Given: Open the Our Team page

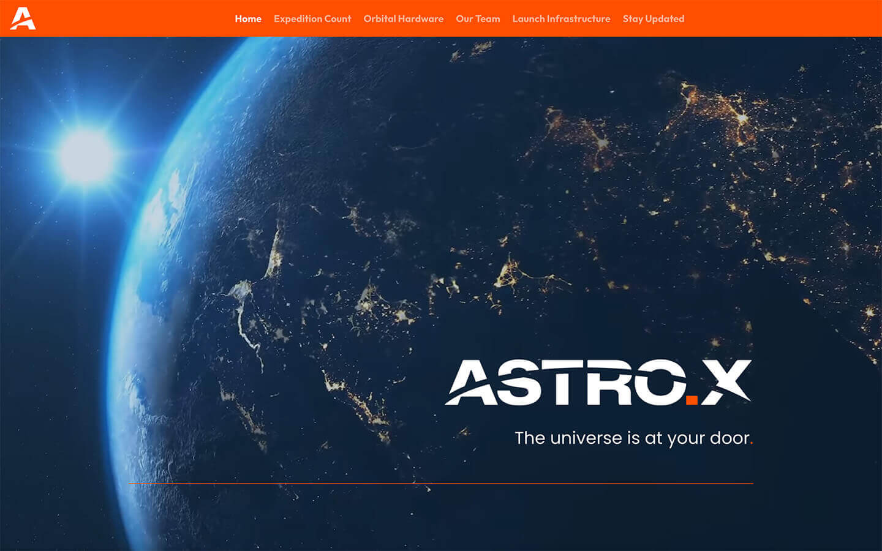Looking at the screenshot, I should pyautogui.click(x=477, y=18).
